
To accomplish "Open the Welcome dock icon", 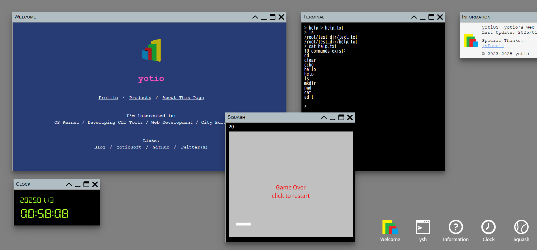I will (390, 231).
